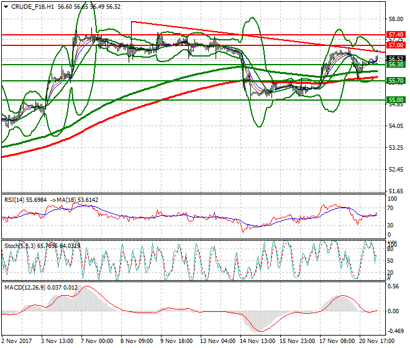Click the 0.56 value on MACD scale
This screenshot has height=348, width=410.
tap(393, 288)
